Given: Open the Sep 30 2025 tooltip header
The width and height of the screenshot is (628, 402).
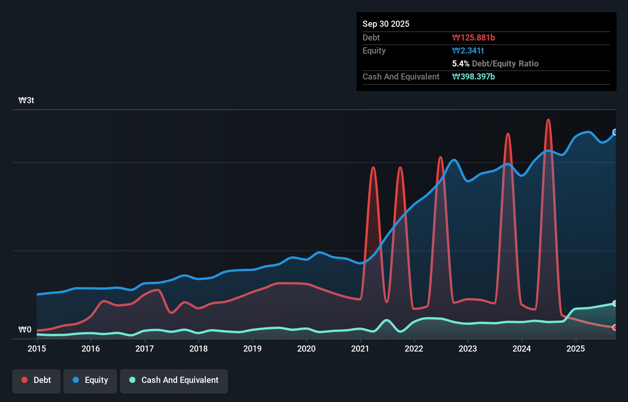Looking at the screenshot, I should coord(386,24).
